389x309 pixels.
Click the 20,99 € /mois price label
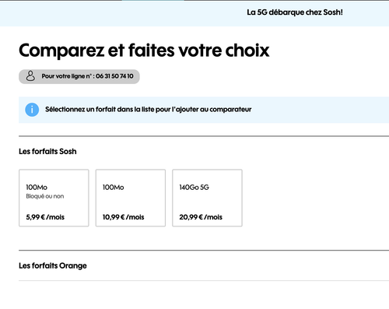[201, 217]
